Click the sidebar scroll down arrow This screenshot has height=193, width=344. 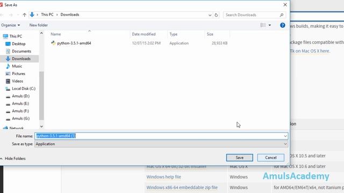tap(41, 127)
